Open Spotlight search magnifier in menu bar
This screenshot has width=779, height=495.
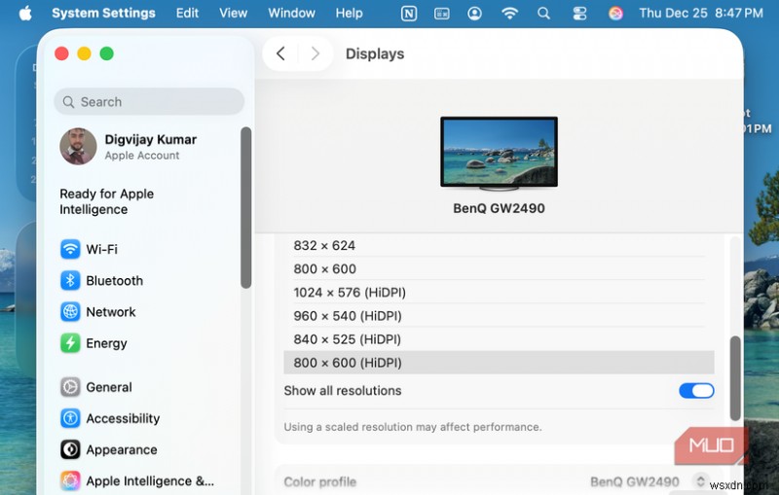pos(543,14)
